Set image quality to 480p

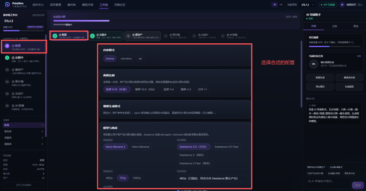pyautogui.click(x=109, y=178)
